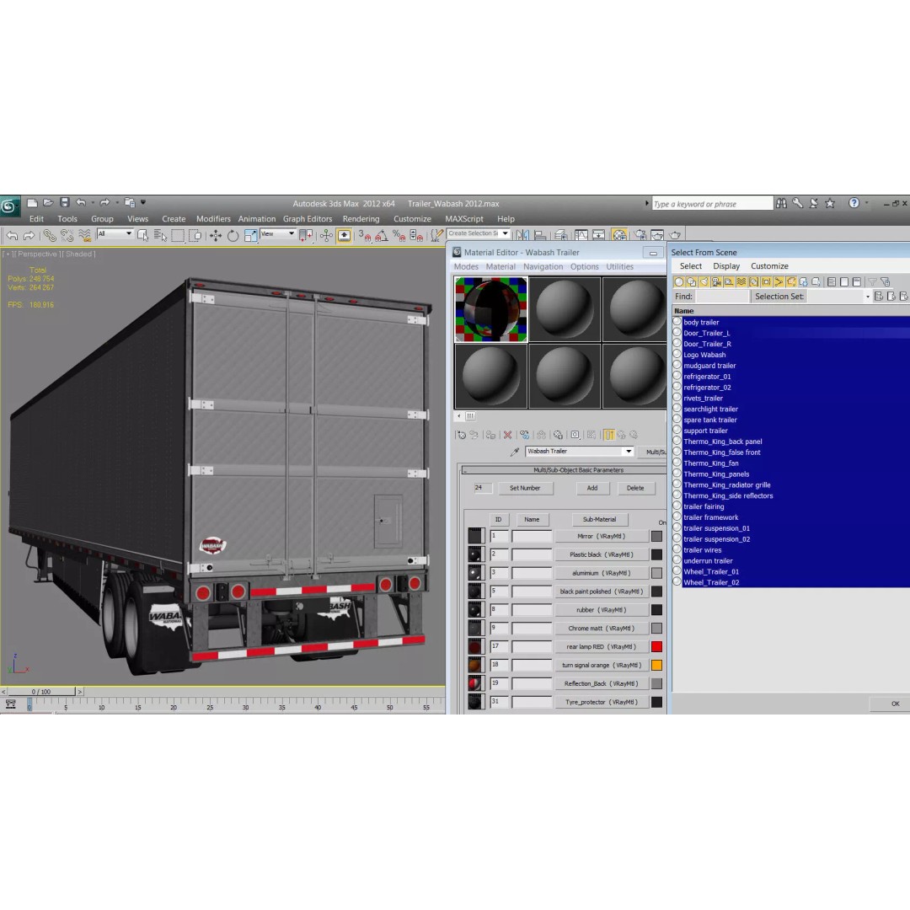The image size is (910, 910).
Task: Click the Mirror tool icon in main toolbar
Action: [x=523, y=235]
